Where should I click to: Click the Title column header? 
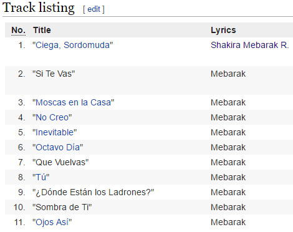[x=42, y=30]
